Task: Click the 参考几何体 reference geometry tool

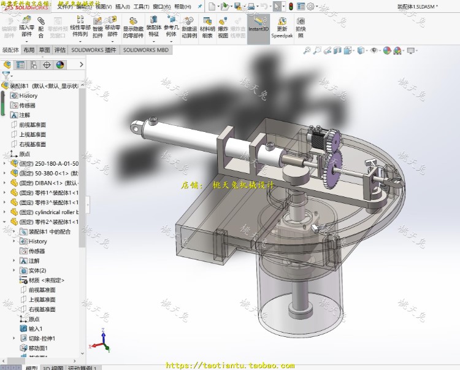Action: tap(171, 26)
